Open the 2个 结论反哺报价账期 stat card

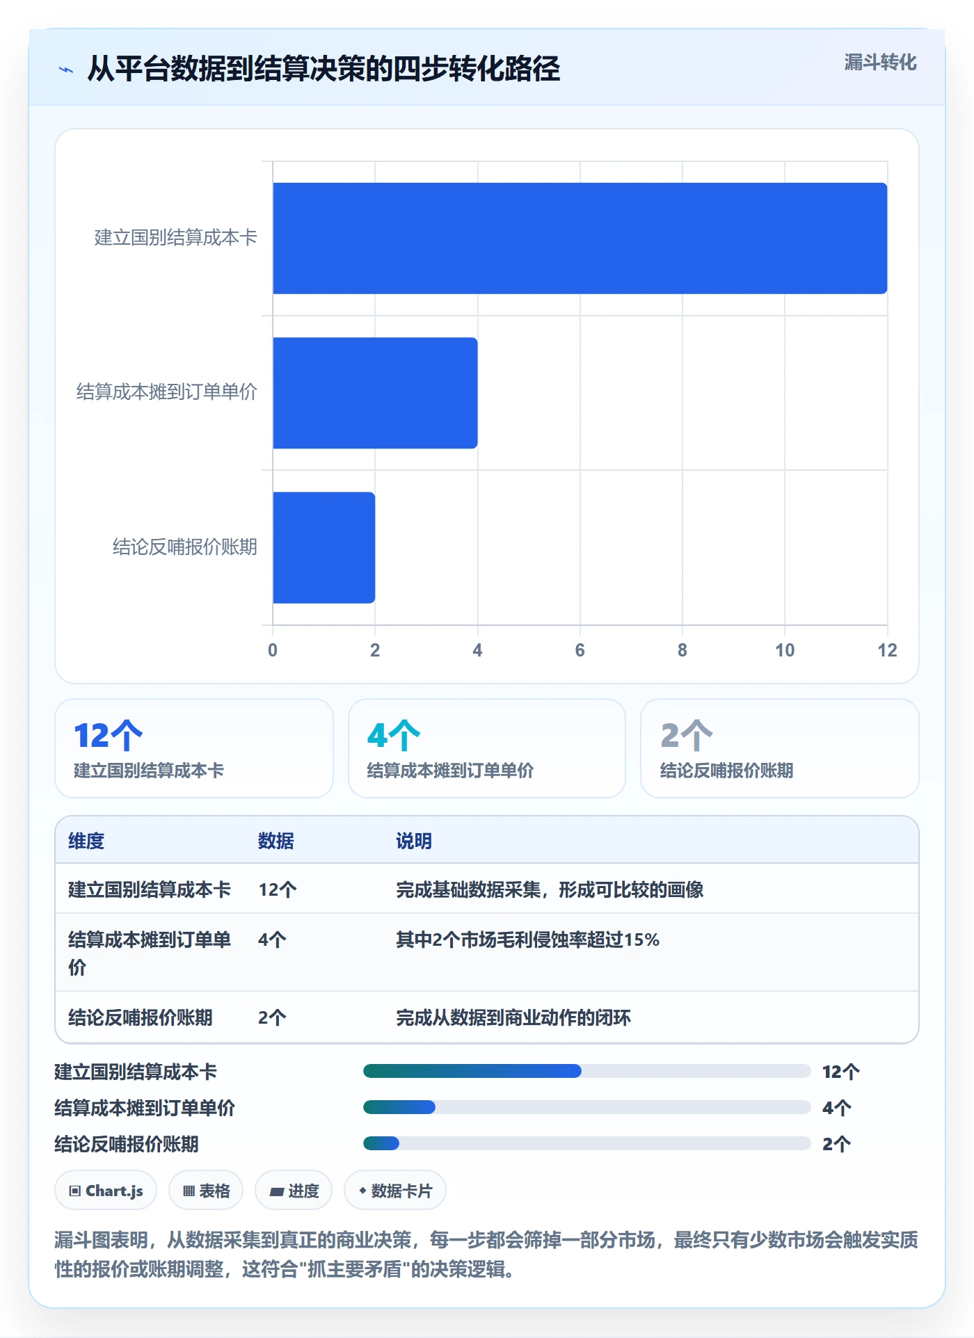pyautogui.click(x=780, y=748)
